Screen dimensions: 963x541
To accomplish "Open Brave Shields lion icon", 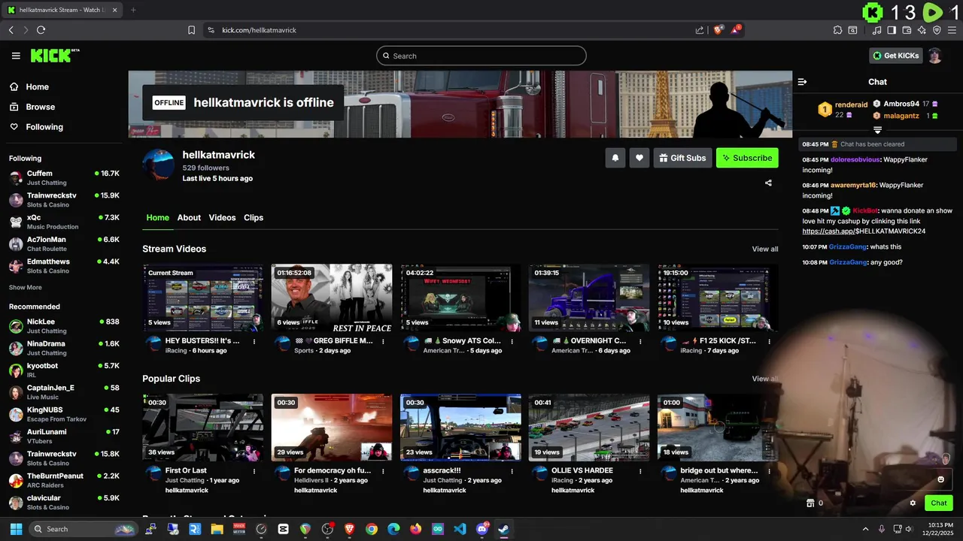I will coord(718,30).
